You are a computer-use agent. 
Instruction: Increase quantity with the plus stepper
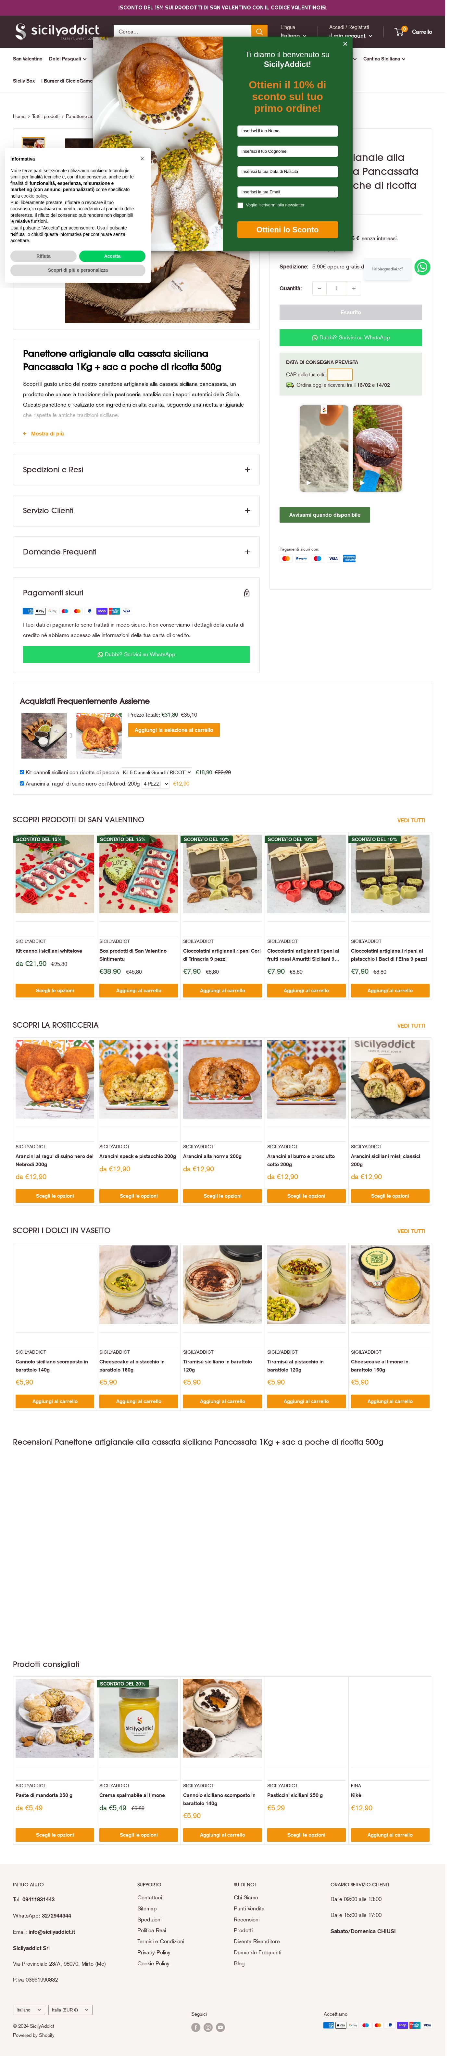coord(354,288)
